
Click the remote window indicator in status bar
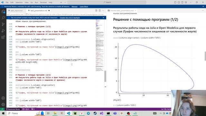(2, 109)
